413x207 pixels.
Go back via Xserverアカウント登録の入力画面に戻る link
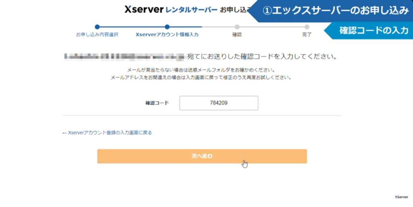point(107,132)
